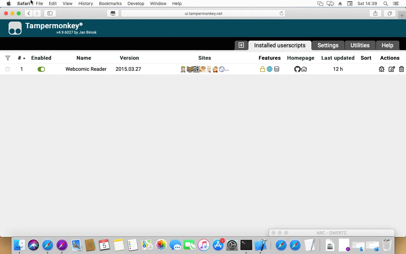Viewport: 406px width, 254px height.
Task: Delete Webcomic Reader using the trash icon
Action: click(x=401, y=69)
